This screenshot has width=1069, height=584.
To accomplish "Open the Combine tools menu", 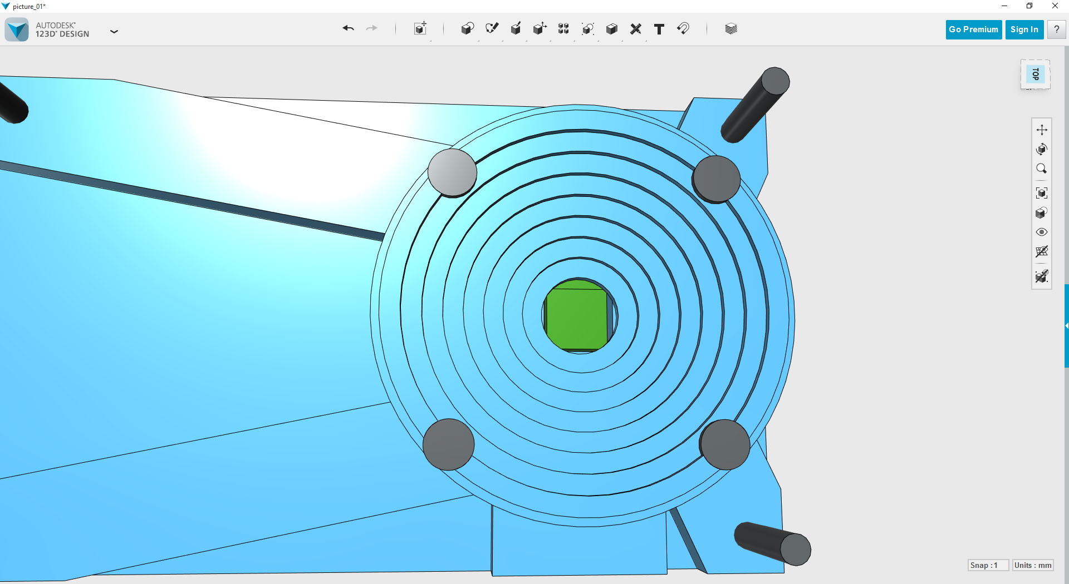I will coord(611,29).
